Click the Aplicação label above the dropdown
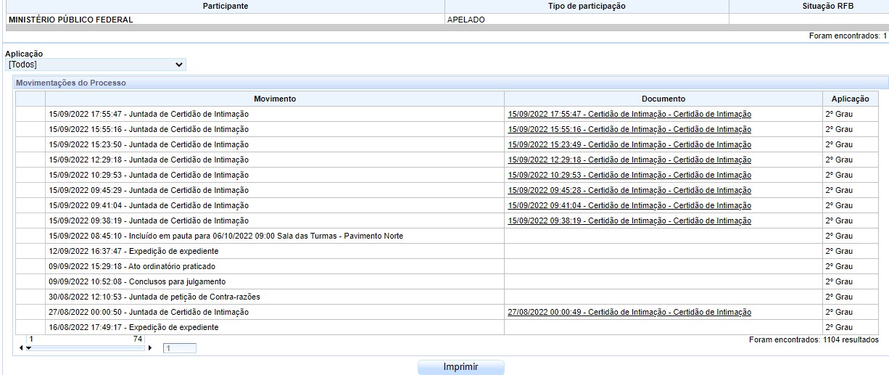 pos(24,54)
